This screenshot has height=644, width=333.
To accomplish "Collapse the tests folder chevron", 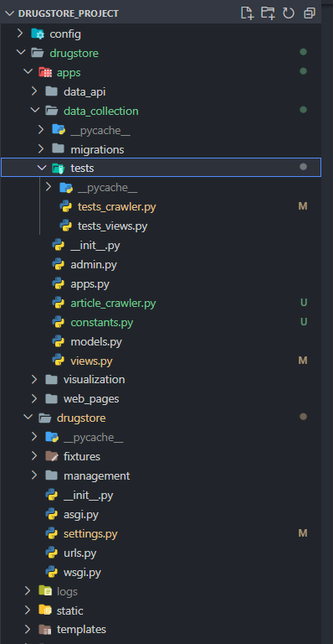I will point(41,168).
